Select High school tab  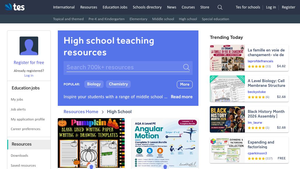pos(188,19)
